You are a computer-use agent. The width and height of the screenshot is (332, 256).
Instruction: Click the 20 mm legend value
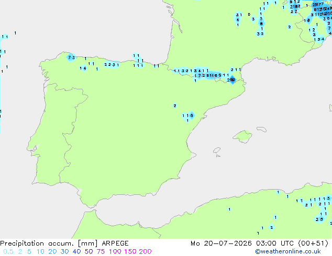click(x=52, y=252)
